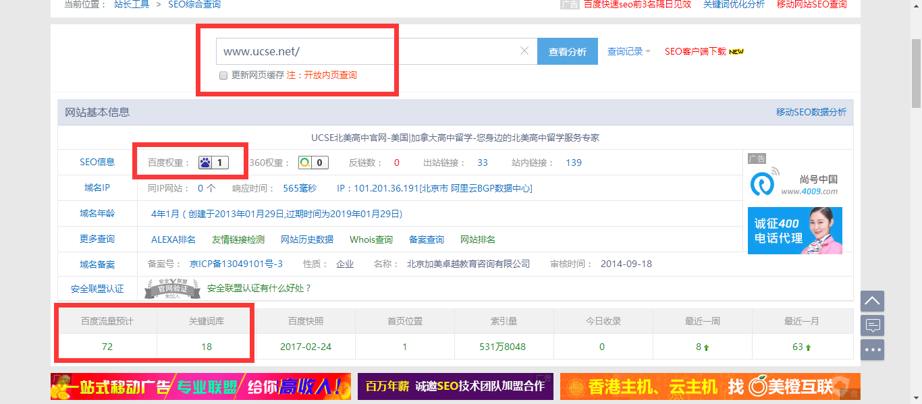The width and height of the screenshot is (922, 404).
Task: Open the 4009.com logo advertisement
Action: pyautogui.click(x=794, y=182)
